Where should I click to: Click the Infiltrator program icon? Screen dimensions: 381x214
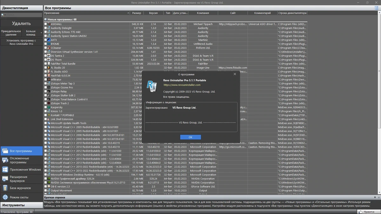click(49, 80)
